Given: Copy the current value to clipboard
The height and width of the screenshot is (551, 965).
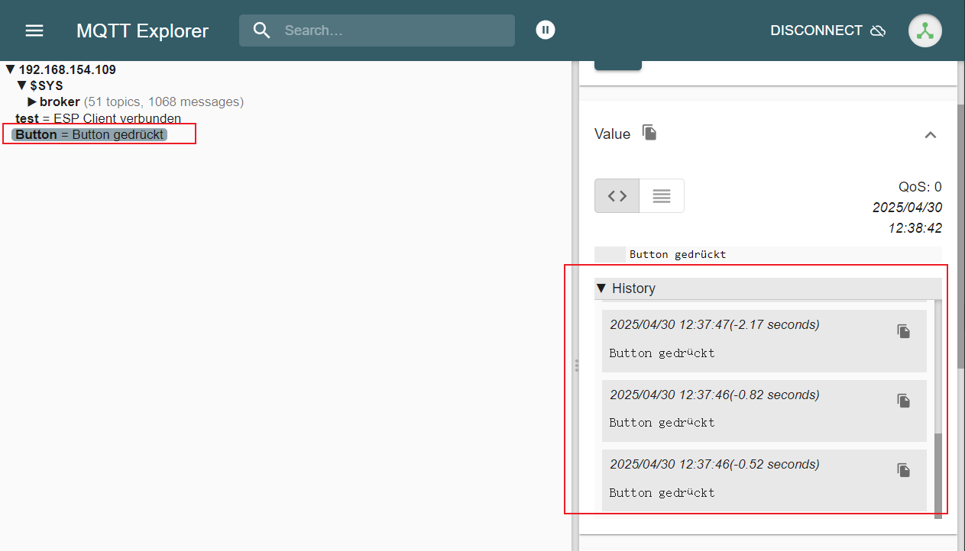Looking at the screenshot, I should pyautogui.click(x=649, y=133).
